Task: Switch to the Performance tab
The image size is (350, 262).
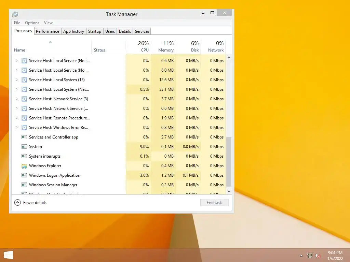Action: pyautogui.click(x=48, y=31)
